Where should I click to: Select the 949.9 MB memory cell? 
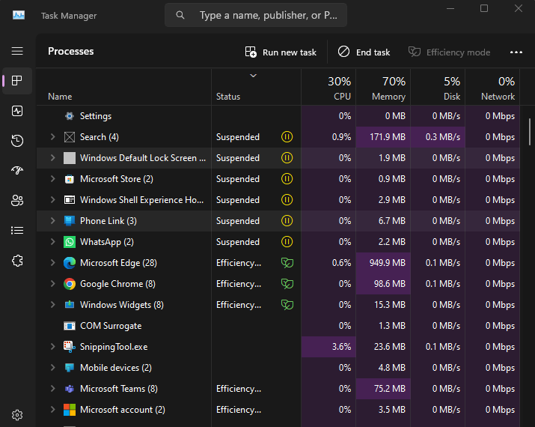click(x=383, y=263)
